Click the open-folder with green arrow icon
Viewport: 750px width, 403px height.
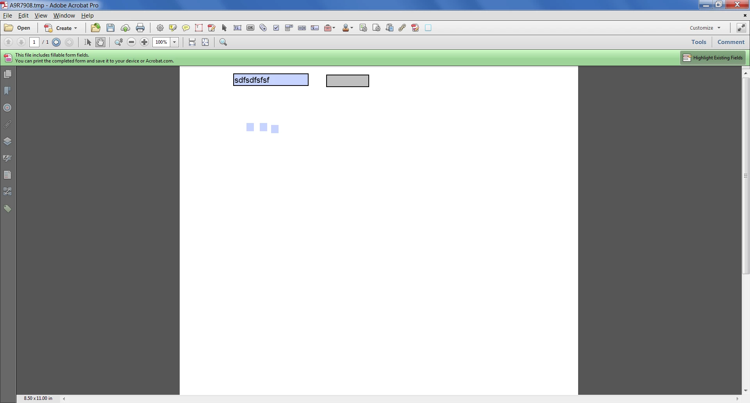click(x=96, y=28)
